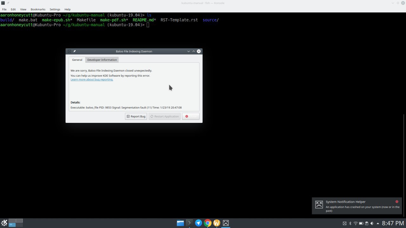Click the Report Bug button
The height and width of the screenshot is (228, 406).
(136, 117)
